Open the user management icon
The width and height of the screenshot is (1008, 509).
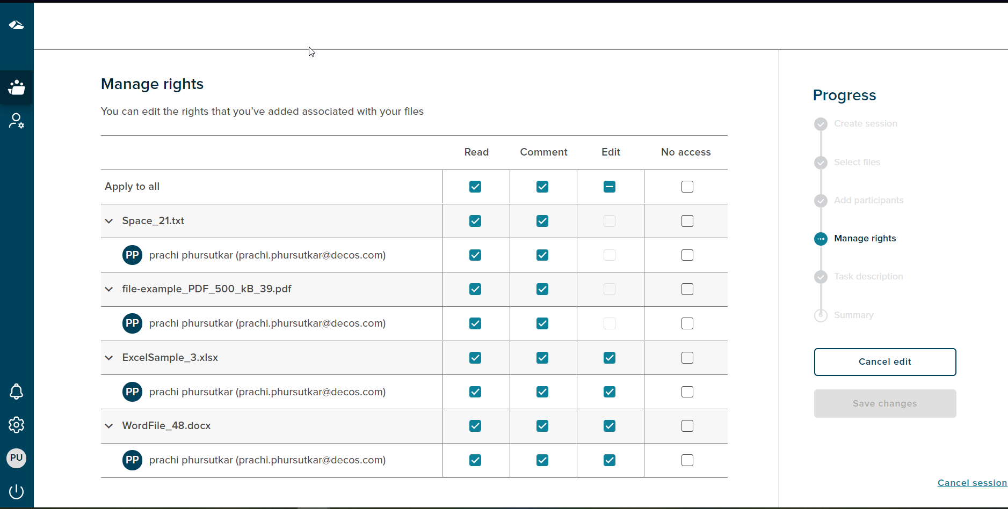(x=17, y=121)
